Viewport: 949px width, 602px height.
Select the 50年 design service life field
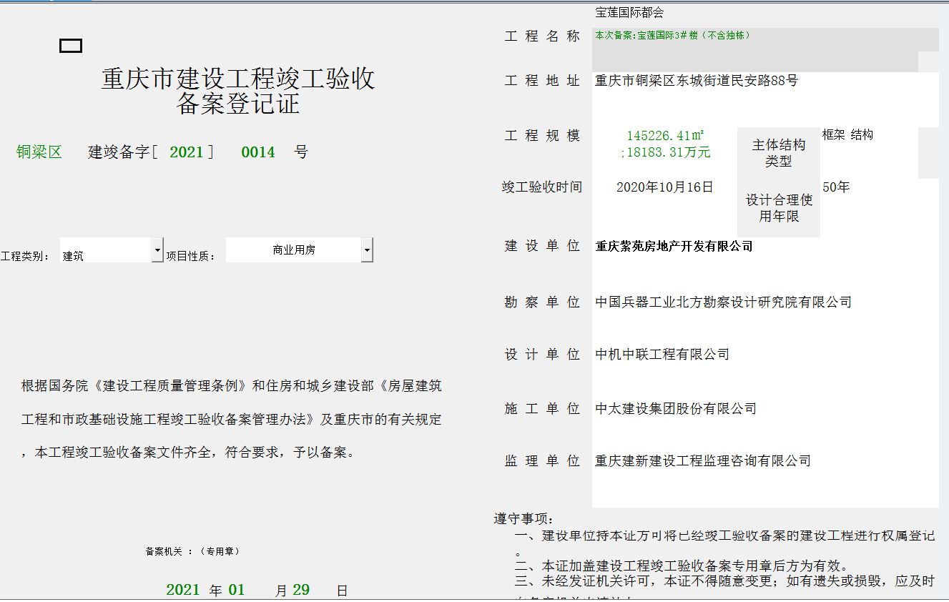pyautogui.click(x=836, y=187)
